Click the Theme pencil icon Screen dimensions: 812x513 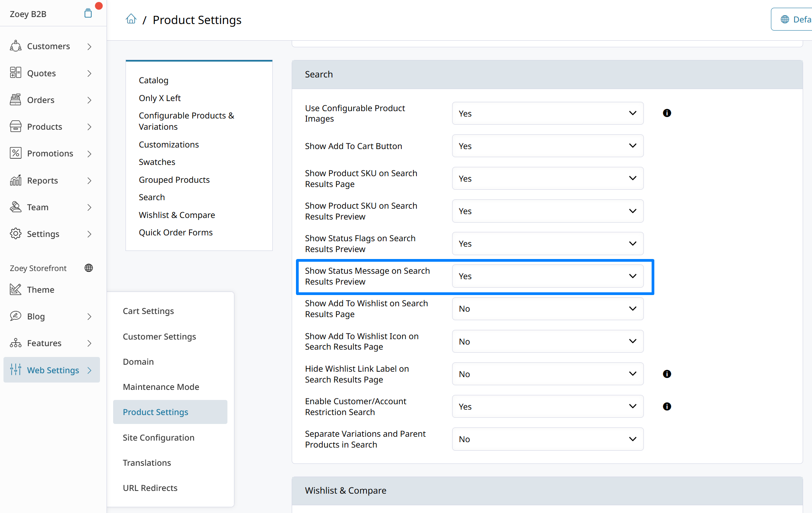(15, 289)
